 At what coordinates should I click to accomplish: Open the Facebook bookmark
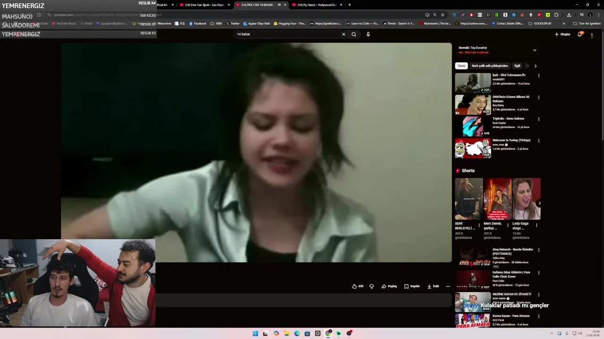click(x=198, y=24)
